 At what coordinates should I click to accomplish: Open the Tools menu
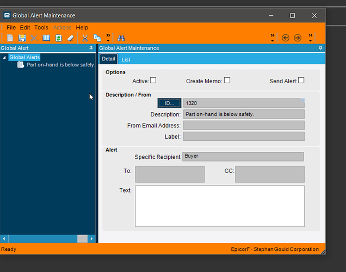[x=41, y=28]
